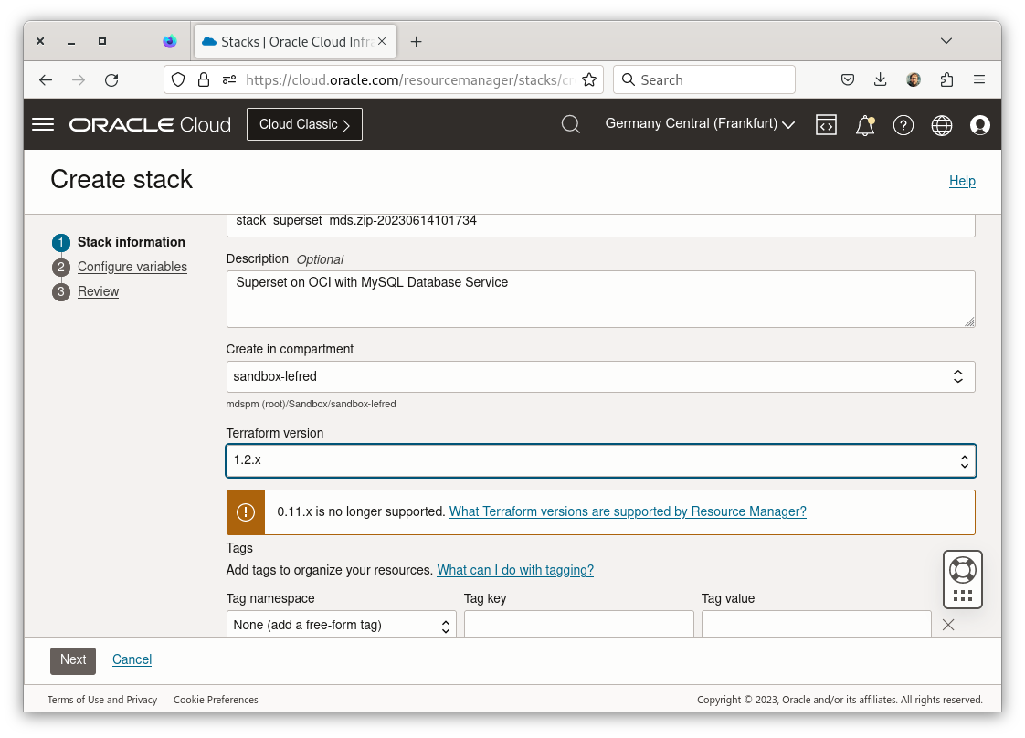Remove the tag row with the X icon
This screenshot has width=1025, height=738.
(x=947, y=625)
